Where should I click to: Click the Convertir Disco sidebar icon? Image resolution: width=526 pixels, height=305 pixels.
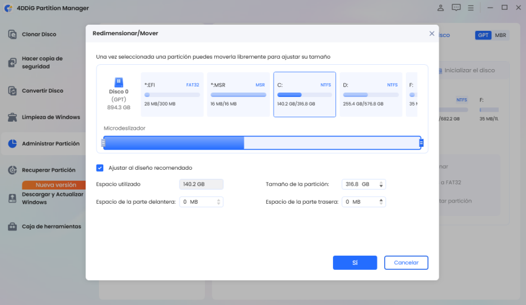pos(12,91)
